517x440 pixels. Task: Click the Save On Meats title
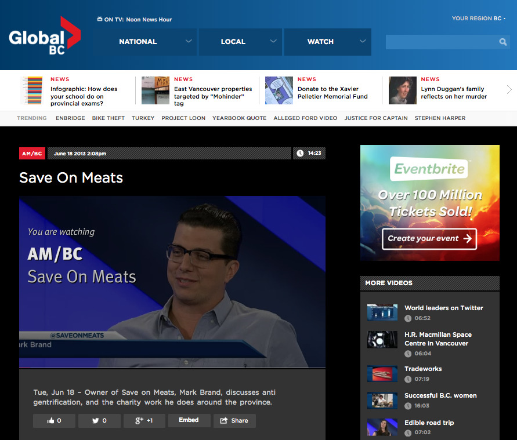point(71,178)
